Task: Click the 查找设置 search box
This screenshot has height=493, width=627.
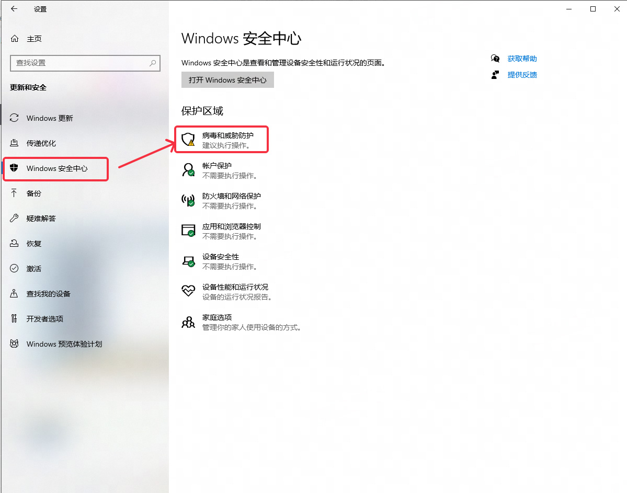Action: pos(85,63)
